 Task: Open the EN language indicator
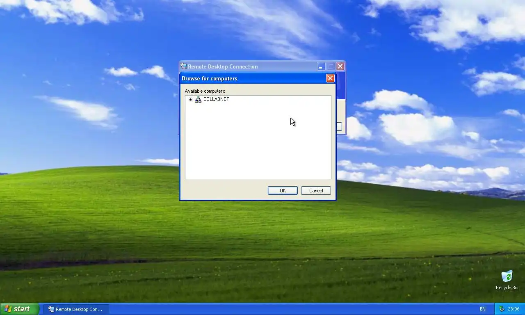(x=483, y=309)
